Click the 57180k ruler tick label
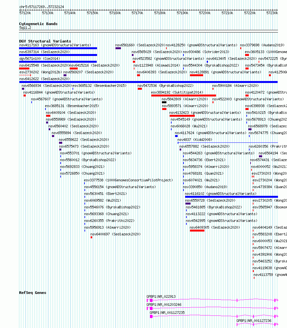 tap(160, 13)
